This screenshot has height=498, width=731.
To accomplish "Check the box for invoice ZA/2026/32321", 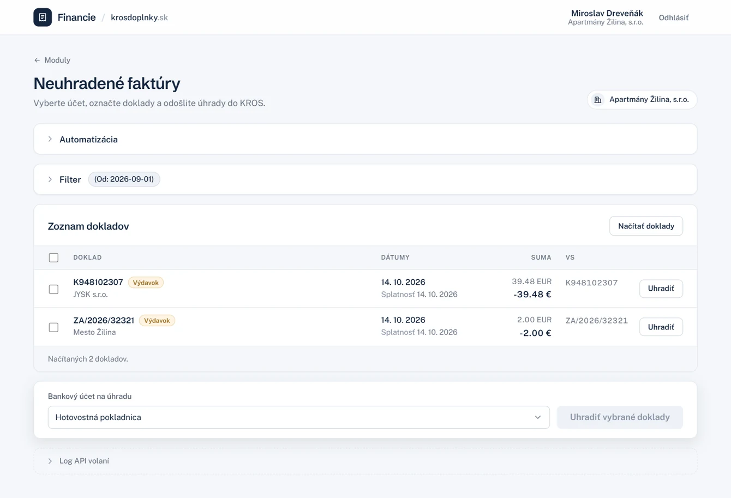I will [x=53, y=327].
